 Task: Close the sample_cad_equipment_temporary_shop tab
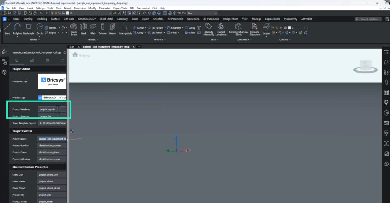(x=134, y=47)
